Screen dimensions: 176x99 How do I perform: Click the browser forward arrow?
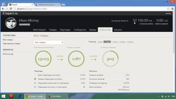(x=7, y=9)
